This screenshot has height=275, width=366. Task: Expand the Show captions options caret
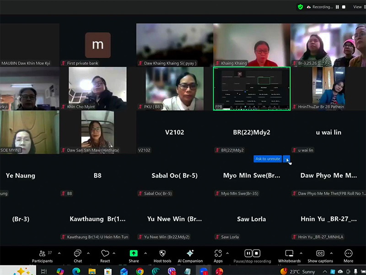332,253
